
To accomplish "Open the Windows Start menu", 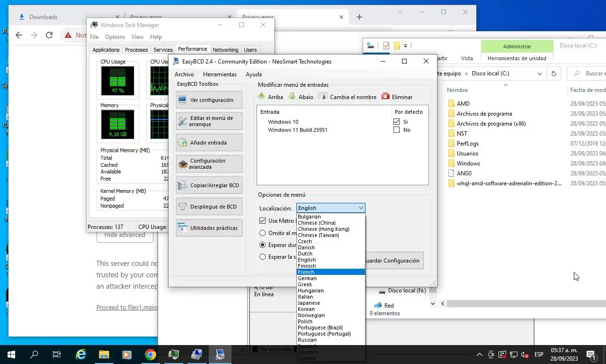I will (11, 355).
